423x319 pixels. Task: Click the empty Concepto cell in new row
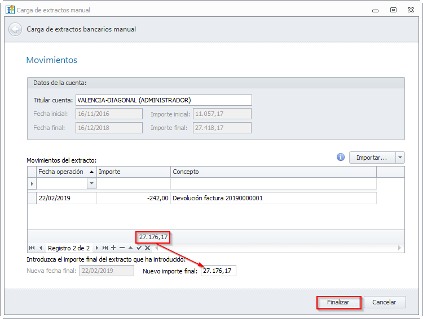(274, 183)
